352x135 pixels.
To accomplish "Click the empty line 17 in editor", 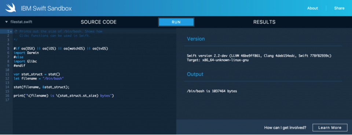I will click(x=94, y=100).
